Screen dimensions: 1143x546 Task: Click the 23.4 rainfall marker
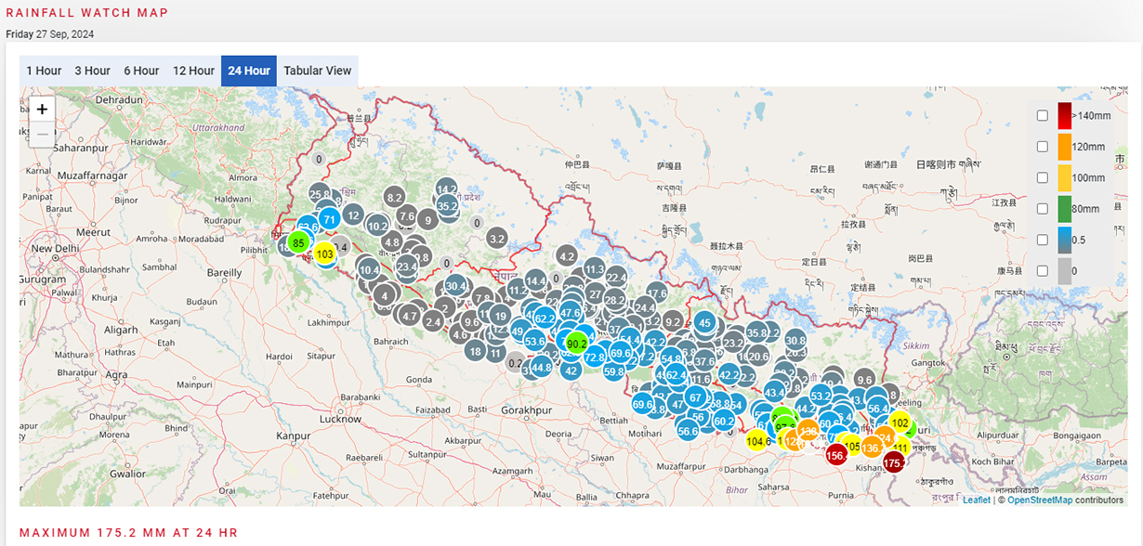pos(407,266)
